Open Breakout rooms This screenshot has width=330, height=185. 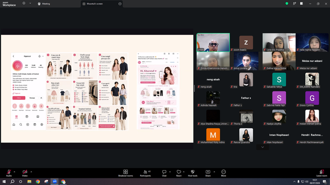tap(126, 173)
